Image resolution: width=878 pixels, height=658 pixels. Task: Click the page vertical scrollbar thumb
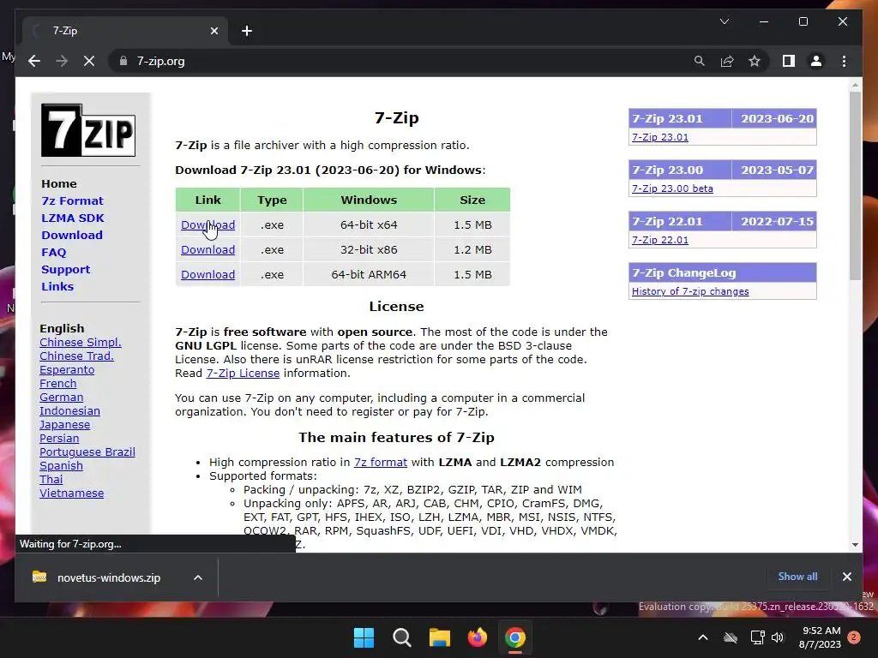coord(855,186)
